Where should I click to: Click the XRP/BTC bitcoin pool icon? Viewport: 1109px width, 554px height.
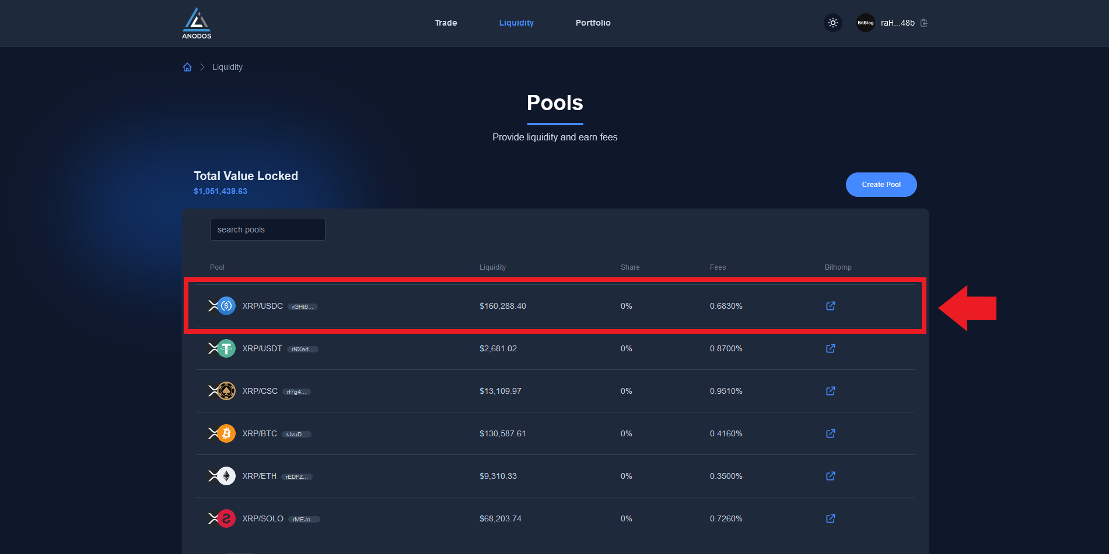(x=226, y=433)
